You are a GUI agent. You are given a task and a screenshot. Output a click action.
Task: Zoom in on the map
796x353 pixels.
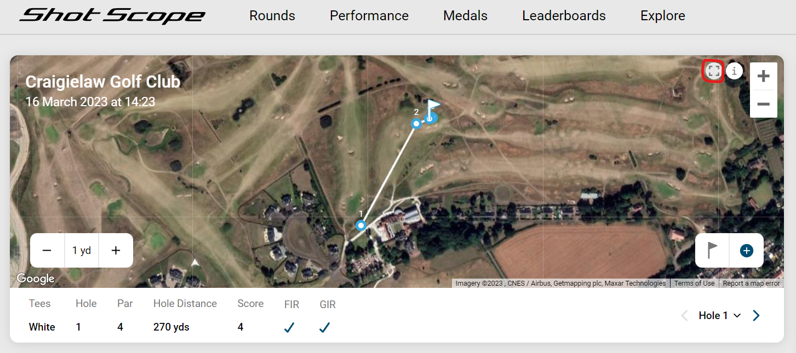click(x=763, y=77)
